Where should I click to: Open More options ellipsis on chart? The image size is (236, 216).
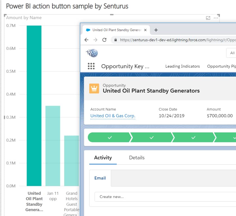(x=216, y=18)
